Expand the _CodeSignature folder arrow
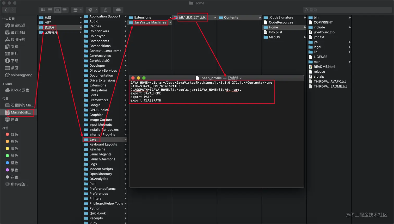Viewport: 394px width, 224px height. 305,17
